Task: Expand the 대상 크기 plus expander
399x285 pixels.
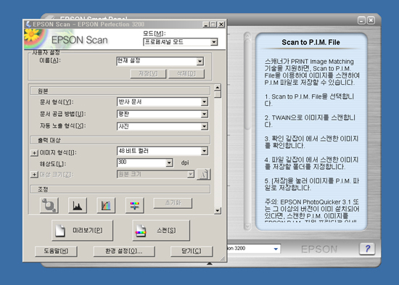Action: pyautogui.click(x=34, y=175)
